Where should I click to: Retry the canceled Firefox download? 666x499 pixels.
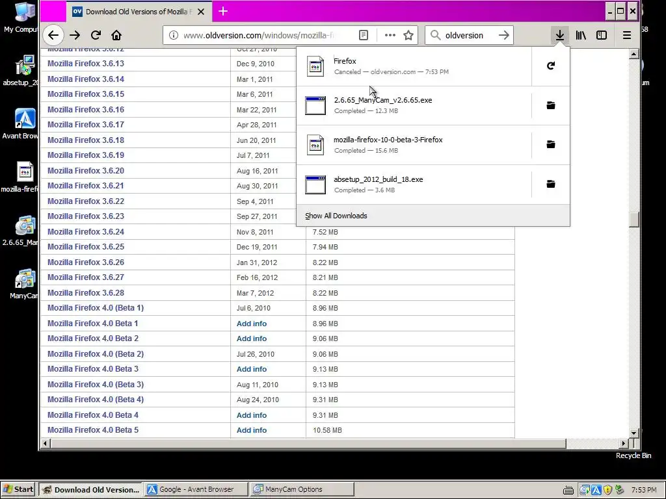pos(551,66)
